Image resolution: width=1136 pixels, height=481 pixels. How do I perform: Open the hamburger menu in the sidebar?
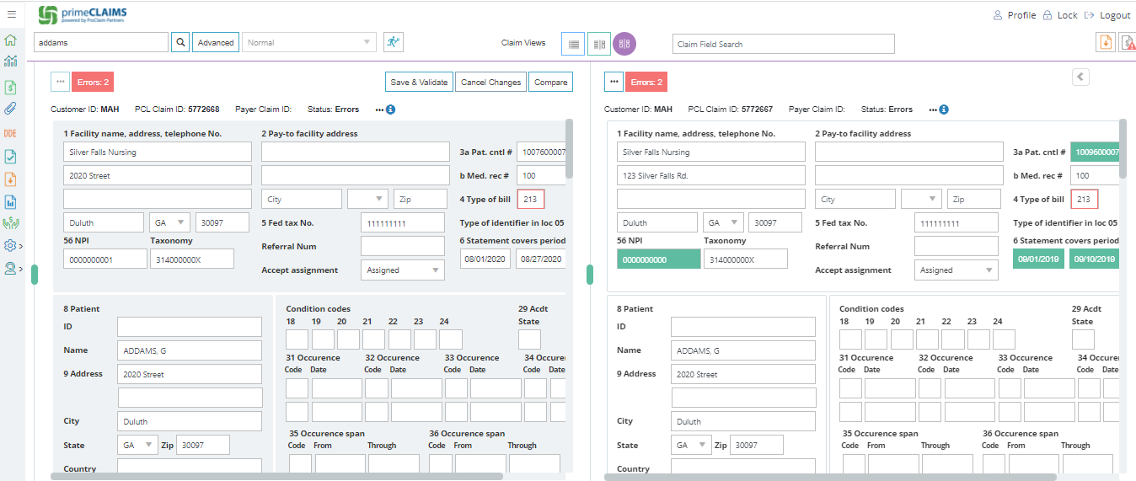pos(11,14)
